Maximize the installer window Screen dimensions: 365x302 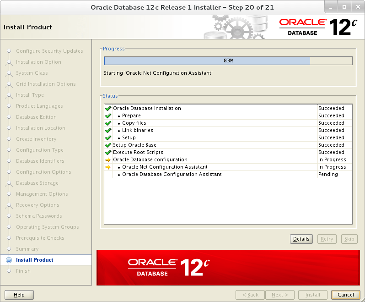point(344,7)
